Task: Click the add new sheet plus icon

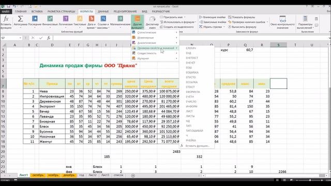Action: [133, 176]
